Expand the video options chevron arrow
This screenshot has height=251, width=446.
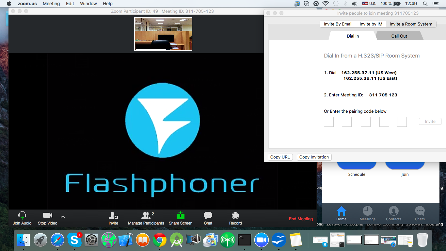click(x=63, y=216)
